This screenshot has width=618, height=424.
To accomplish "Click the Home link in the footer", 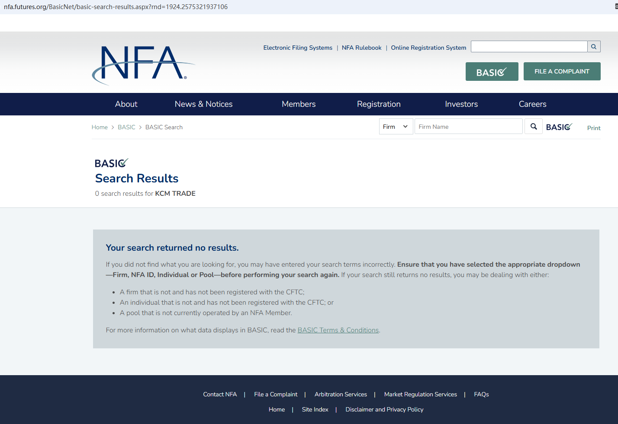I will [277, 409].
